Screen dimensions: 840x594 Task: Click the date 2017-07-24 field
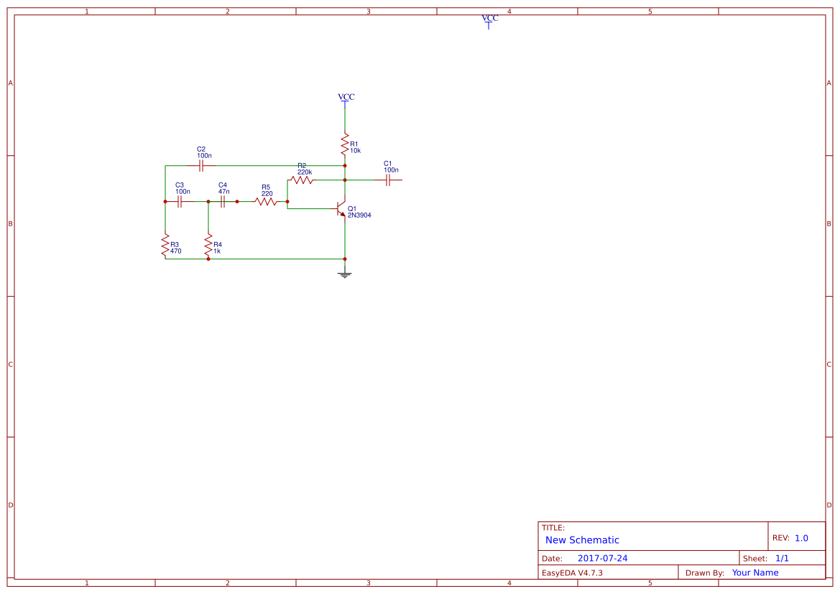[604, 557]
